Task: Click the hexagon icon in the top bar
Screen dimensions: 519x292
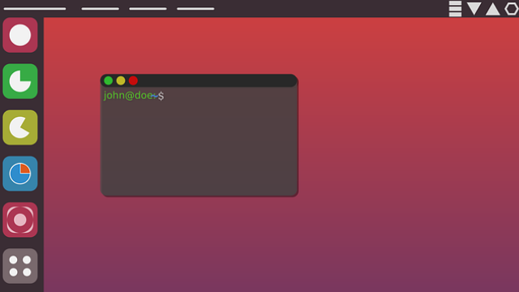Action: click(x=512, y=9)
